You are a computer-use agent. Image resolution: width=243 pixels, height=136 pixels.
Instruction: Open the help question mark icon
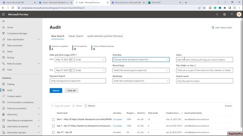(x=232, y=14)
